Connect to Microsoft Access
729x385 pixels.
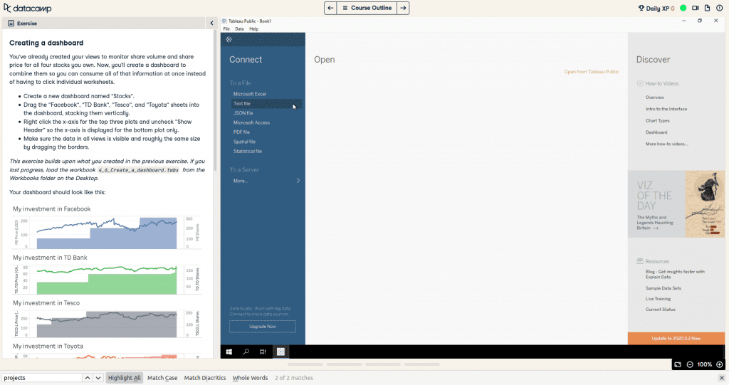click(251, 122)
